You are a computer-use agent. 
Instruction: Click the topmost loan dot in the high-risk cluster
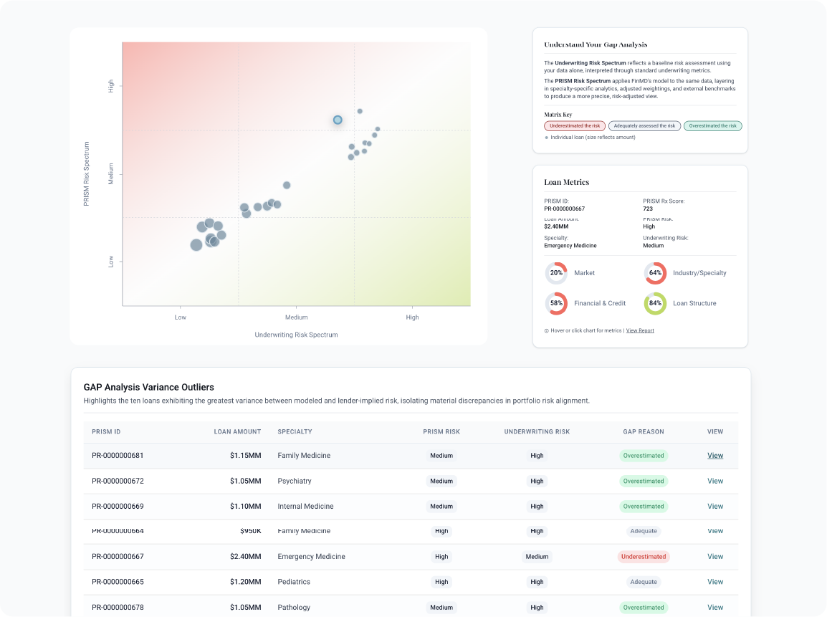click(x=359, y=111)
